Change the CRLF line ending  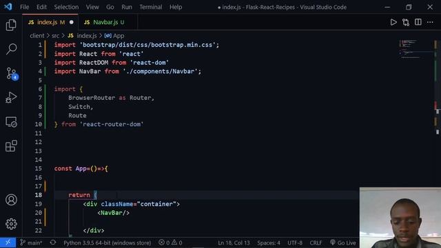(x=316, y=242)
